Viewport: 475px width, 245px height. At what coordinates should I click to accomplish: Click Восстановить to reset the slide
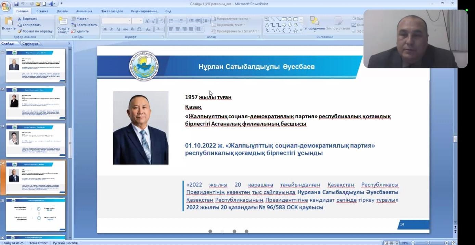[84, 25]
